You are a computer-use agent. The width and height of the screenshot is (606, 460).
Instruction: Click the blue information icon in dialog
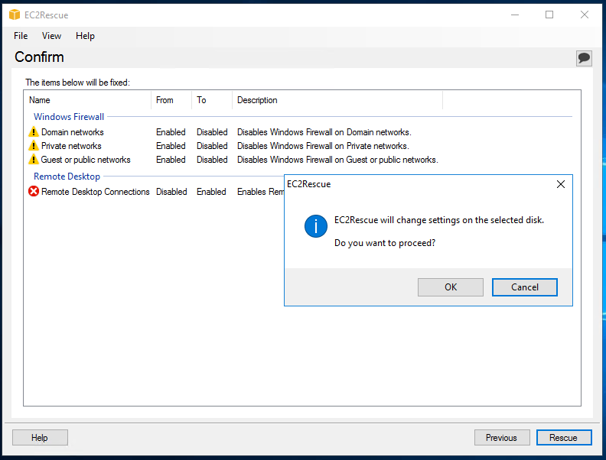tap(316, 226)
